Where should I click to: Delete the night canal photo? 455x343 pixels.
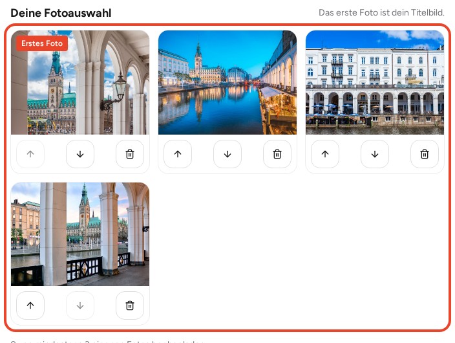(277, 154)
